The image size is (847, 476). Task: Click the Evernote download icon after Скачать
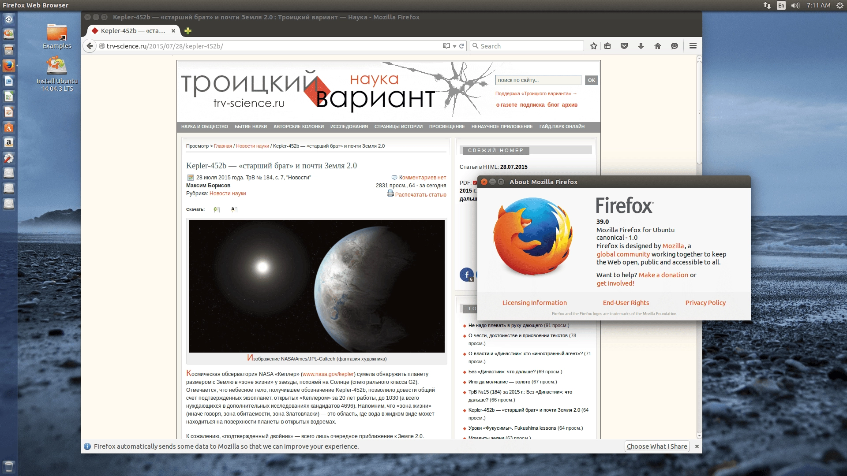217,209
